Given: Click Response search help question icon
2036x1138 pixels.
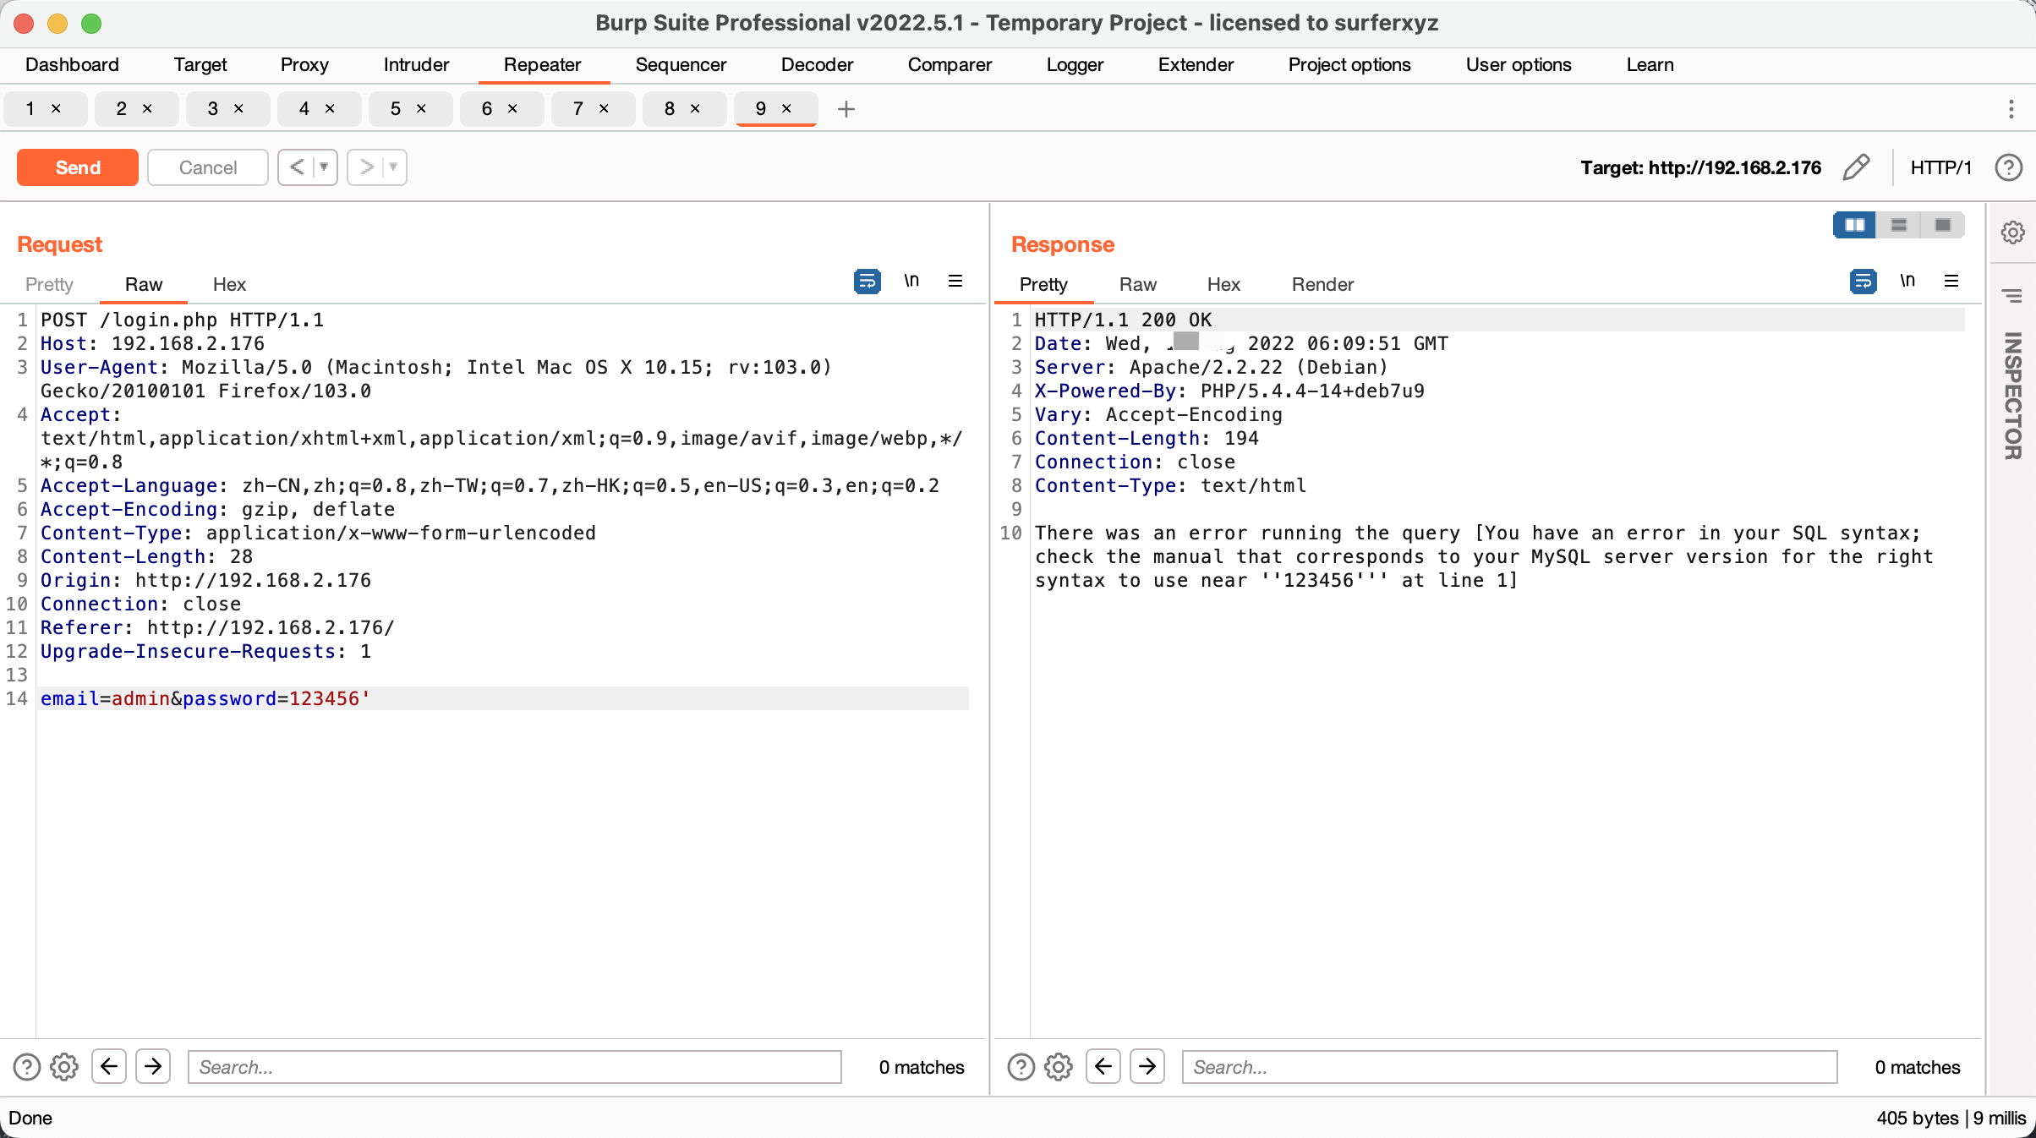Looking at the screenshot, I should pyautogui.click(x=1021, y=1067).
